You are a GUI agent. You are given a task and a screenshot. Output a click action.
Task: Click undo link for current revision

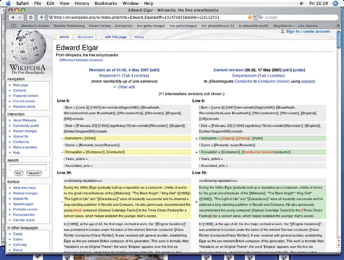pyautogui.click(x=299, y=70)
